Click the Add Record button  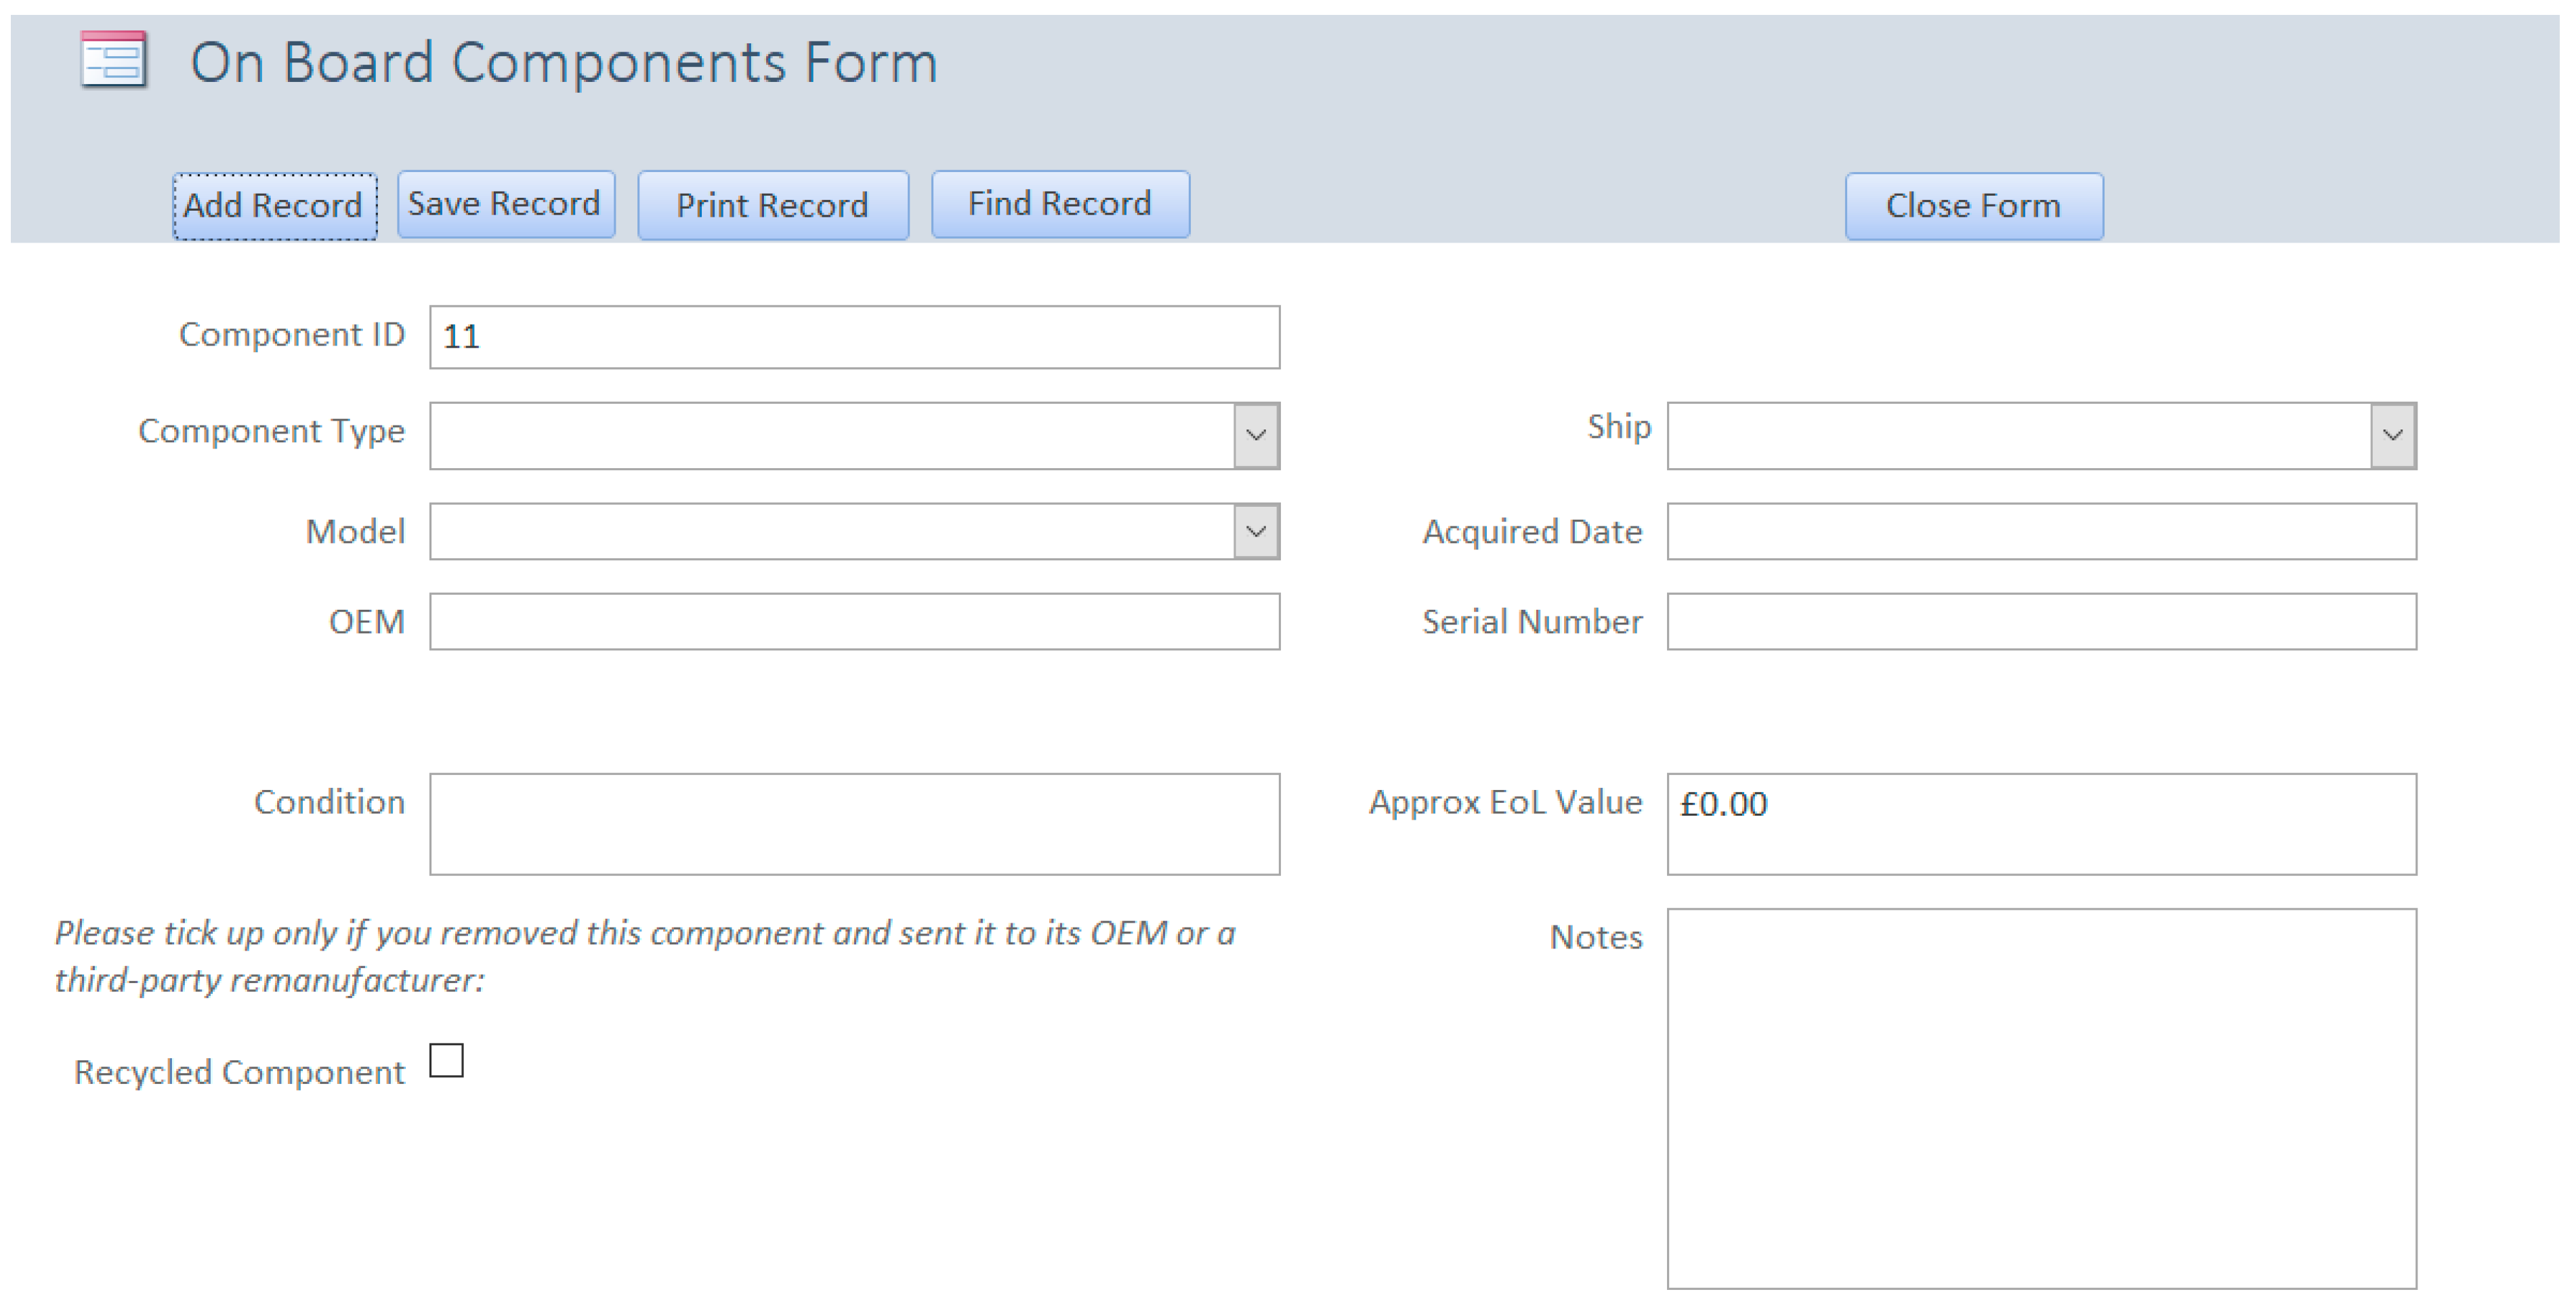[274, 206]
